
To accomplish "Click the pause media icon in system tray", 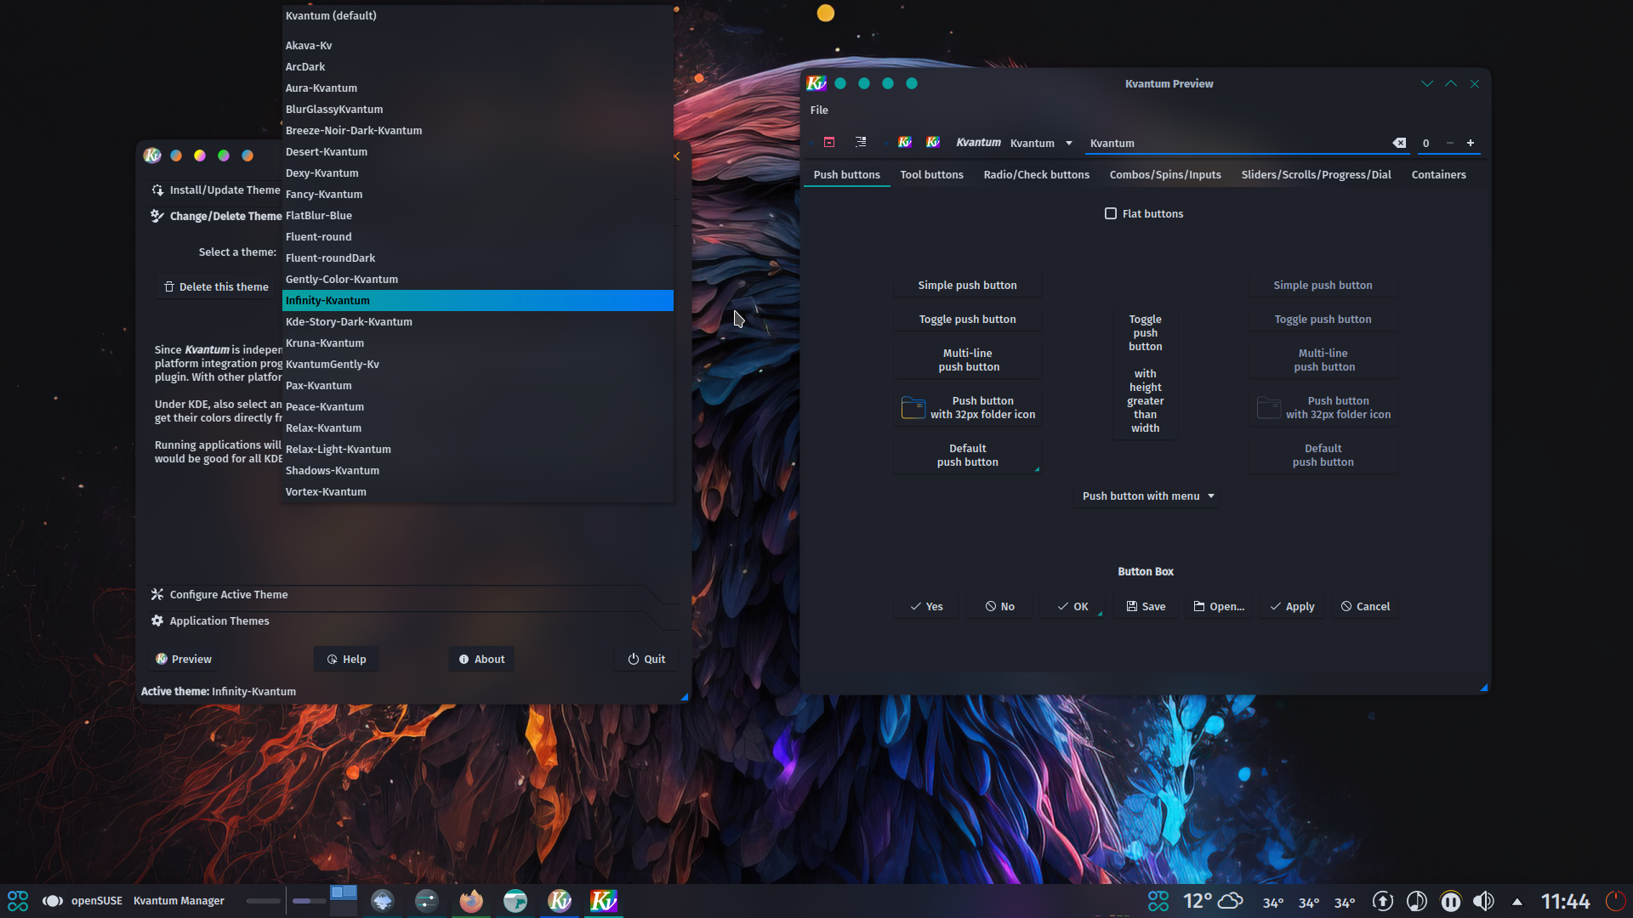I will click(x=1450, y=901).
